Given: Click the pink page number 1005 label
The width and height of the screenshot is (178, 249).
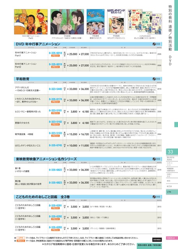Looking at the screenshot, I should 171,238.
